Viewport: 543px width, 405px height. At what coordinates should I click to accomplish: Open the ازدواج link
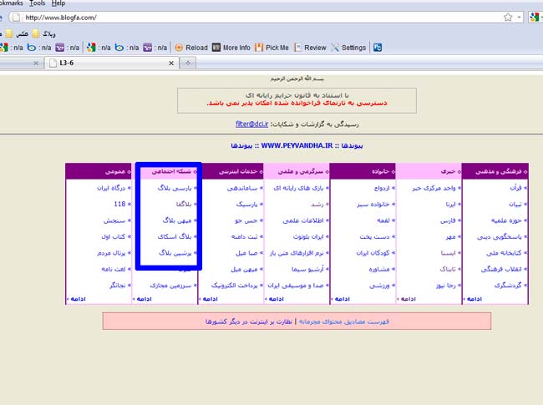coord(382,188)
